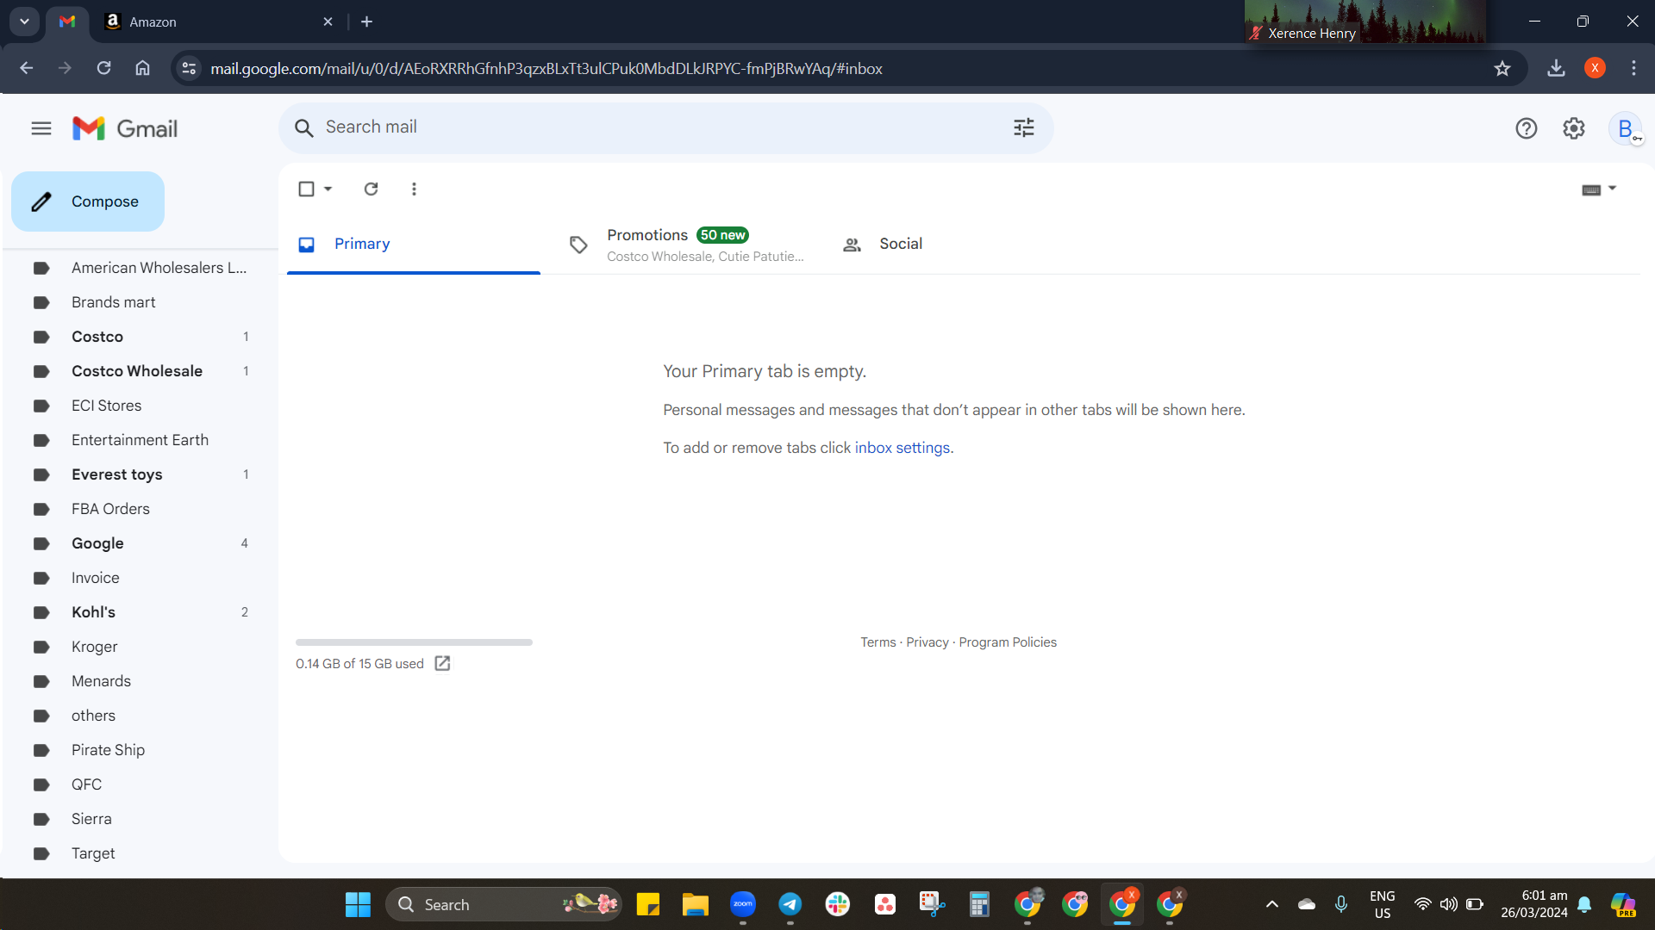Open the Program Policies link
This screenshot has height=930, width=1655.
(1008, 642)
